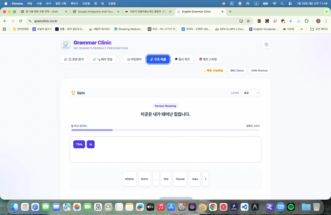The height and width of the screenshot is (215, 331).
Task: Open Spotlight search in the menu bar
Action: [x=282, y=4]
